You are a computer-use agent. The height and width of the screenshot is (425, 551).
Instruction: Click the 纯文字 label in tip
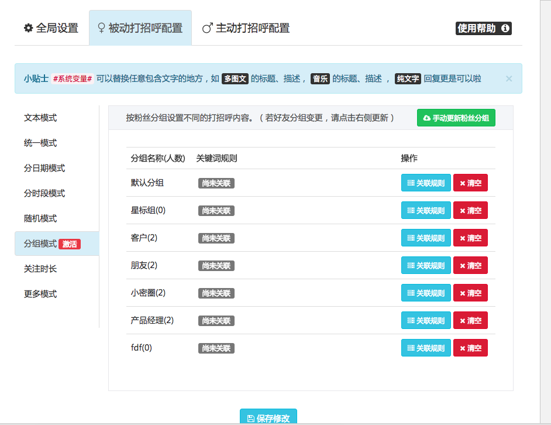point(408,79)
